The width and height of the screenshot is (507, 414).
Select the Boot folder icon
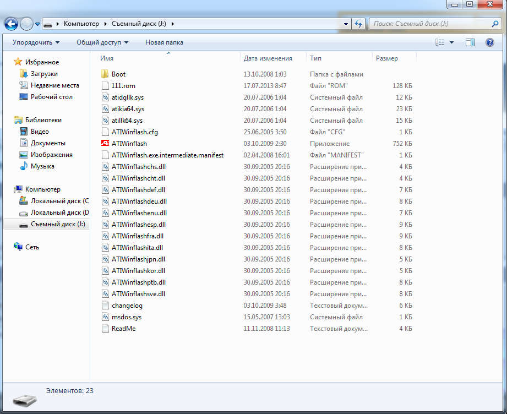tap(105, 74)
